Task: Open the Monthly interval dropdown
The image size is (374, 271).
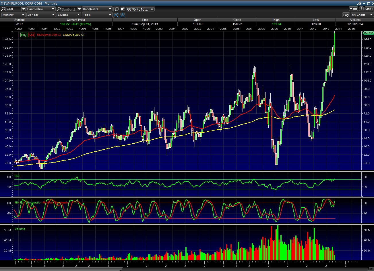Action: point(13,15)
